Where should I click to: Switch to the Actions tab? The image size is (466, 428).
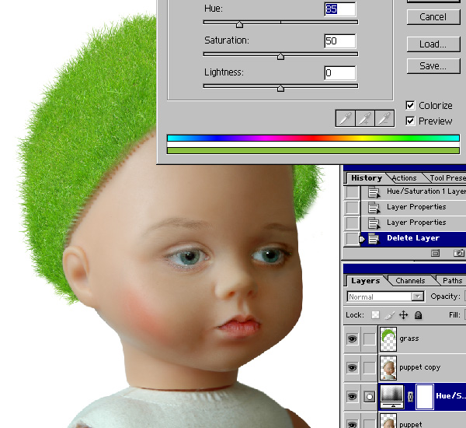coord(404,178)
